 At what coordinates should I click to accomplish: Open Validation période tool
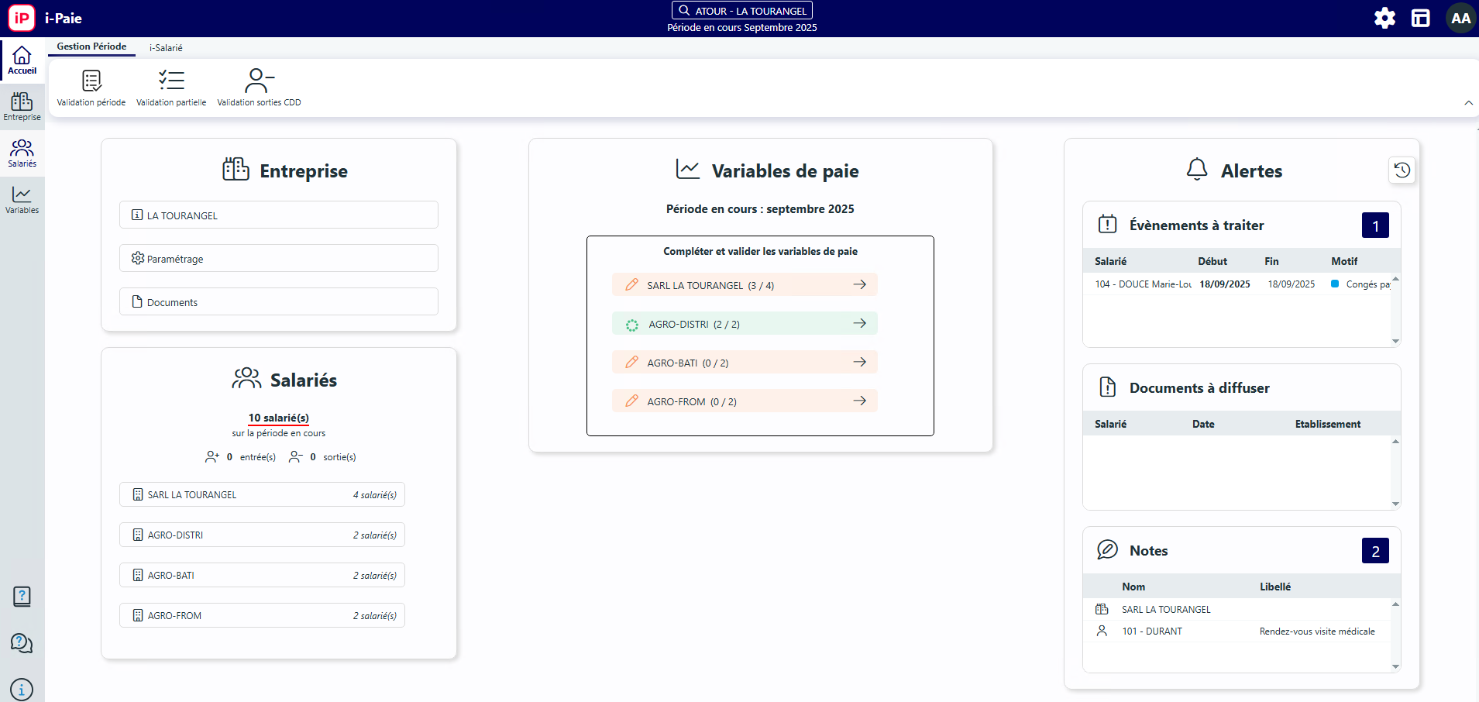click(91, 88)
